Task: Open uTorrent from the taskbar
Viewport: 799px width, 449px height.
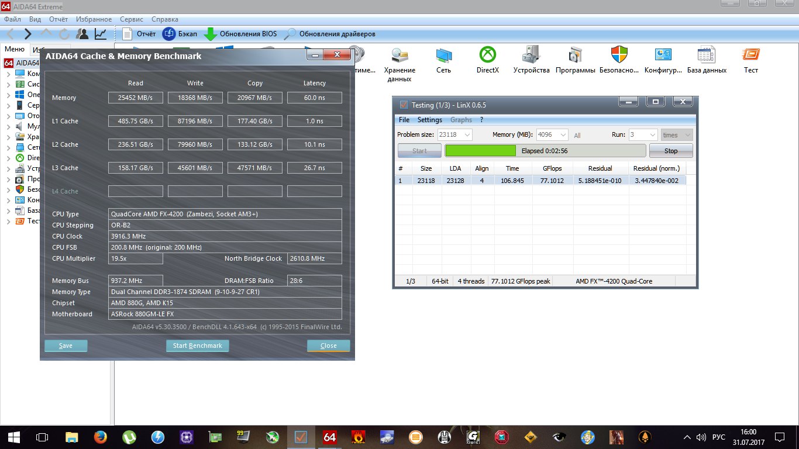Action: coord(129,437)
